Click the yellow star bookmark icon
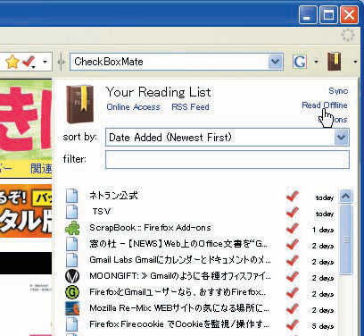Screen dimensions: 364x336 [x=12, y=62]
